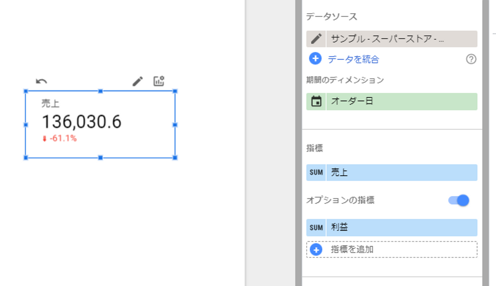
Task: Select the サンプル - スーパーストア data source field
Action: (x=402, y=39)
